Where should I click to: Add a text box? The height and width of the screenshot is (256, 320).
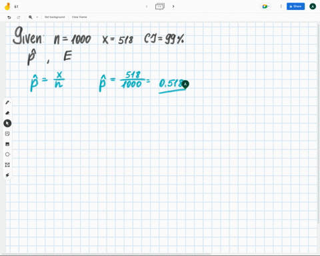point(7,165)
